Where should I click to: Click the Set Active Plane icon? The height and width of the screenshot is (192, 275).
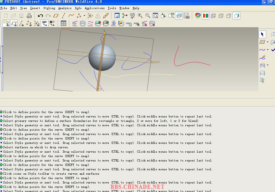(262, 42)
